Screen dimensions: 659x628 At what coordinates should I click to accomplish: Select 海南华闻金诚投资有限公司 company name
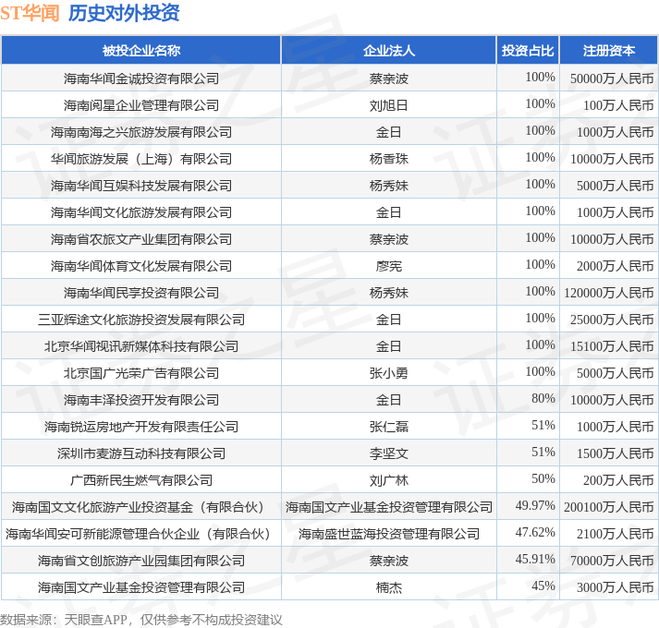click(x=141, y=78)
